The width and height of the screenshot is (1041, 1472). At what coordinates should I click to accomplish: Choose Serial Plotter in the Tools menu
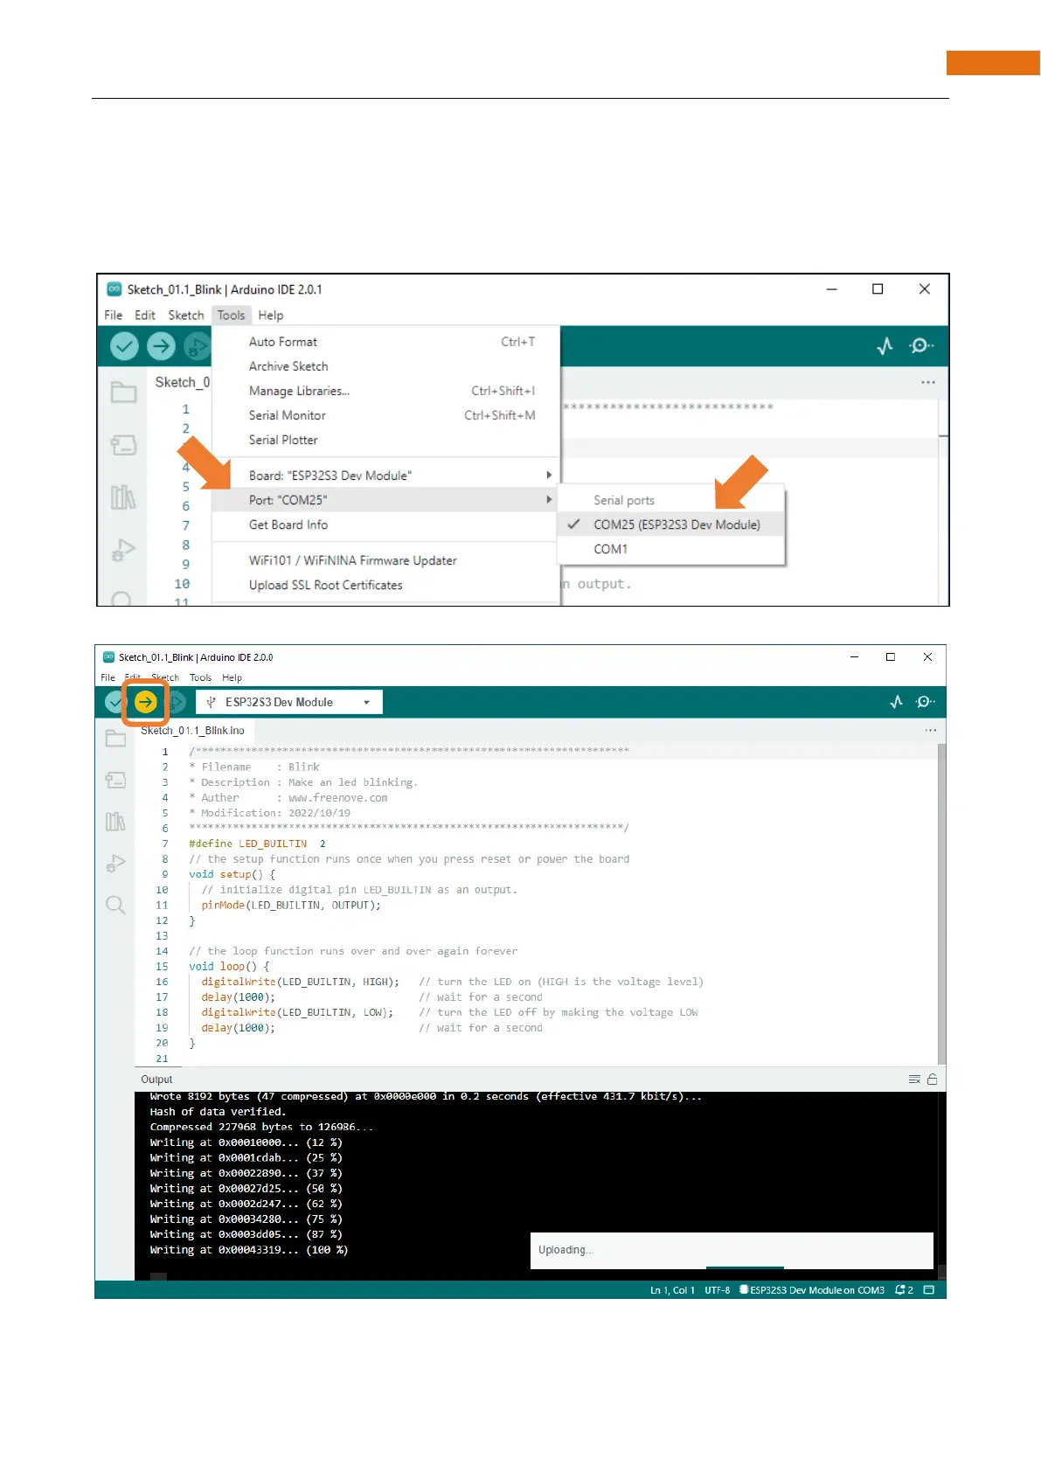pyautogui.click(x=386, y=440)
